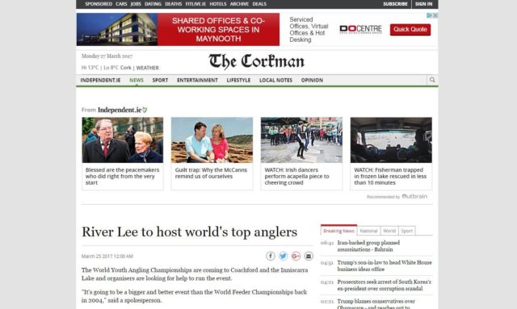Select Opinion nav section

[x=312, y=81]
